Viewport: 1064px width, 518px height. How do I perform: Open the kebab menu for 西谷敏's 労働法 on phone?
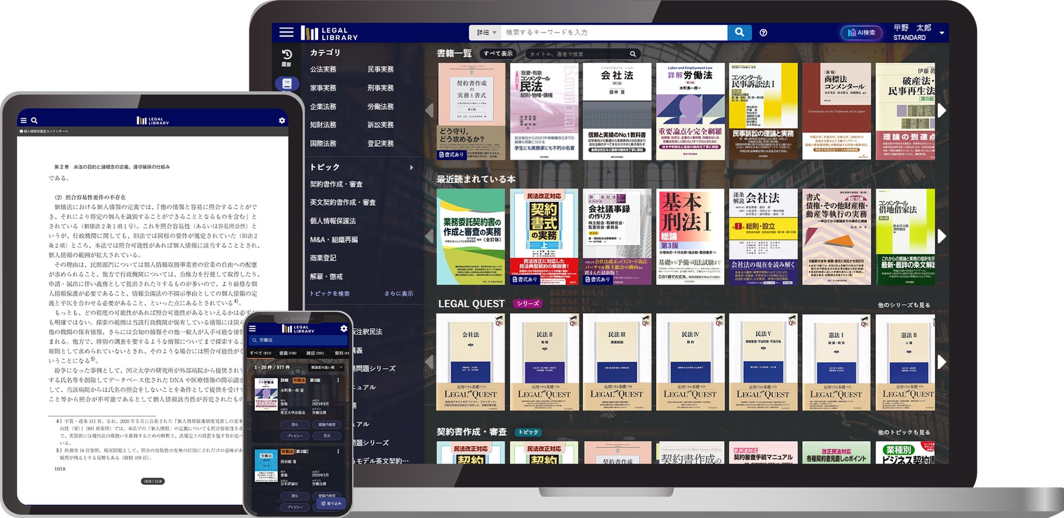click(x=338, y=452)
